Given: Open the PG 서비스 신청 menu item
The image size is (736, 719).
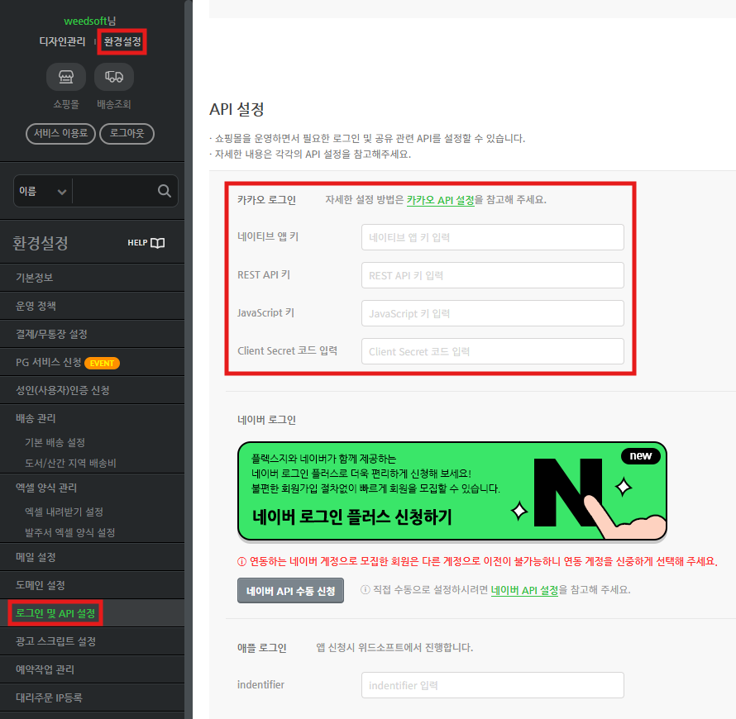Looking at the screenshot, I should pos(92,362).
